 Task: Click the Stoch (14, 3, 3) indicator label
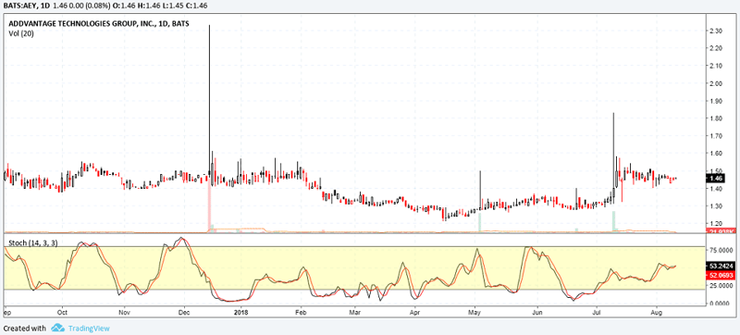[x=31, y=242]
